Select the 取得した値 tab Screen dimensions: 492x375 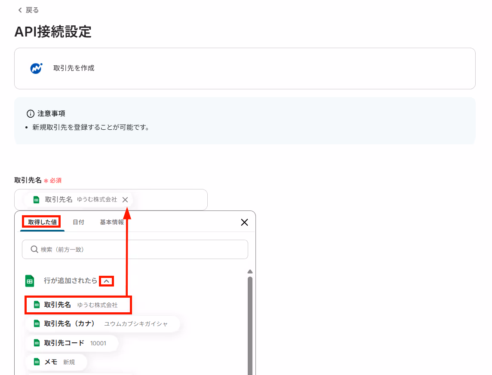click(x=42, y=222)
